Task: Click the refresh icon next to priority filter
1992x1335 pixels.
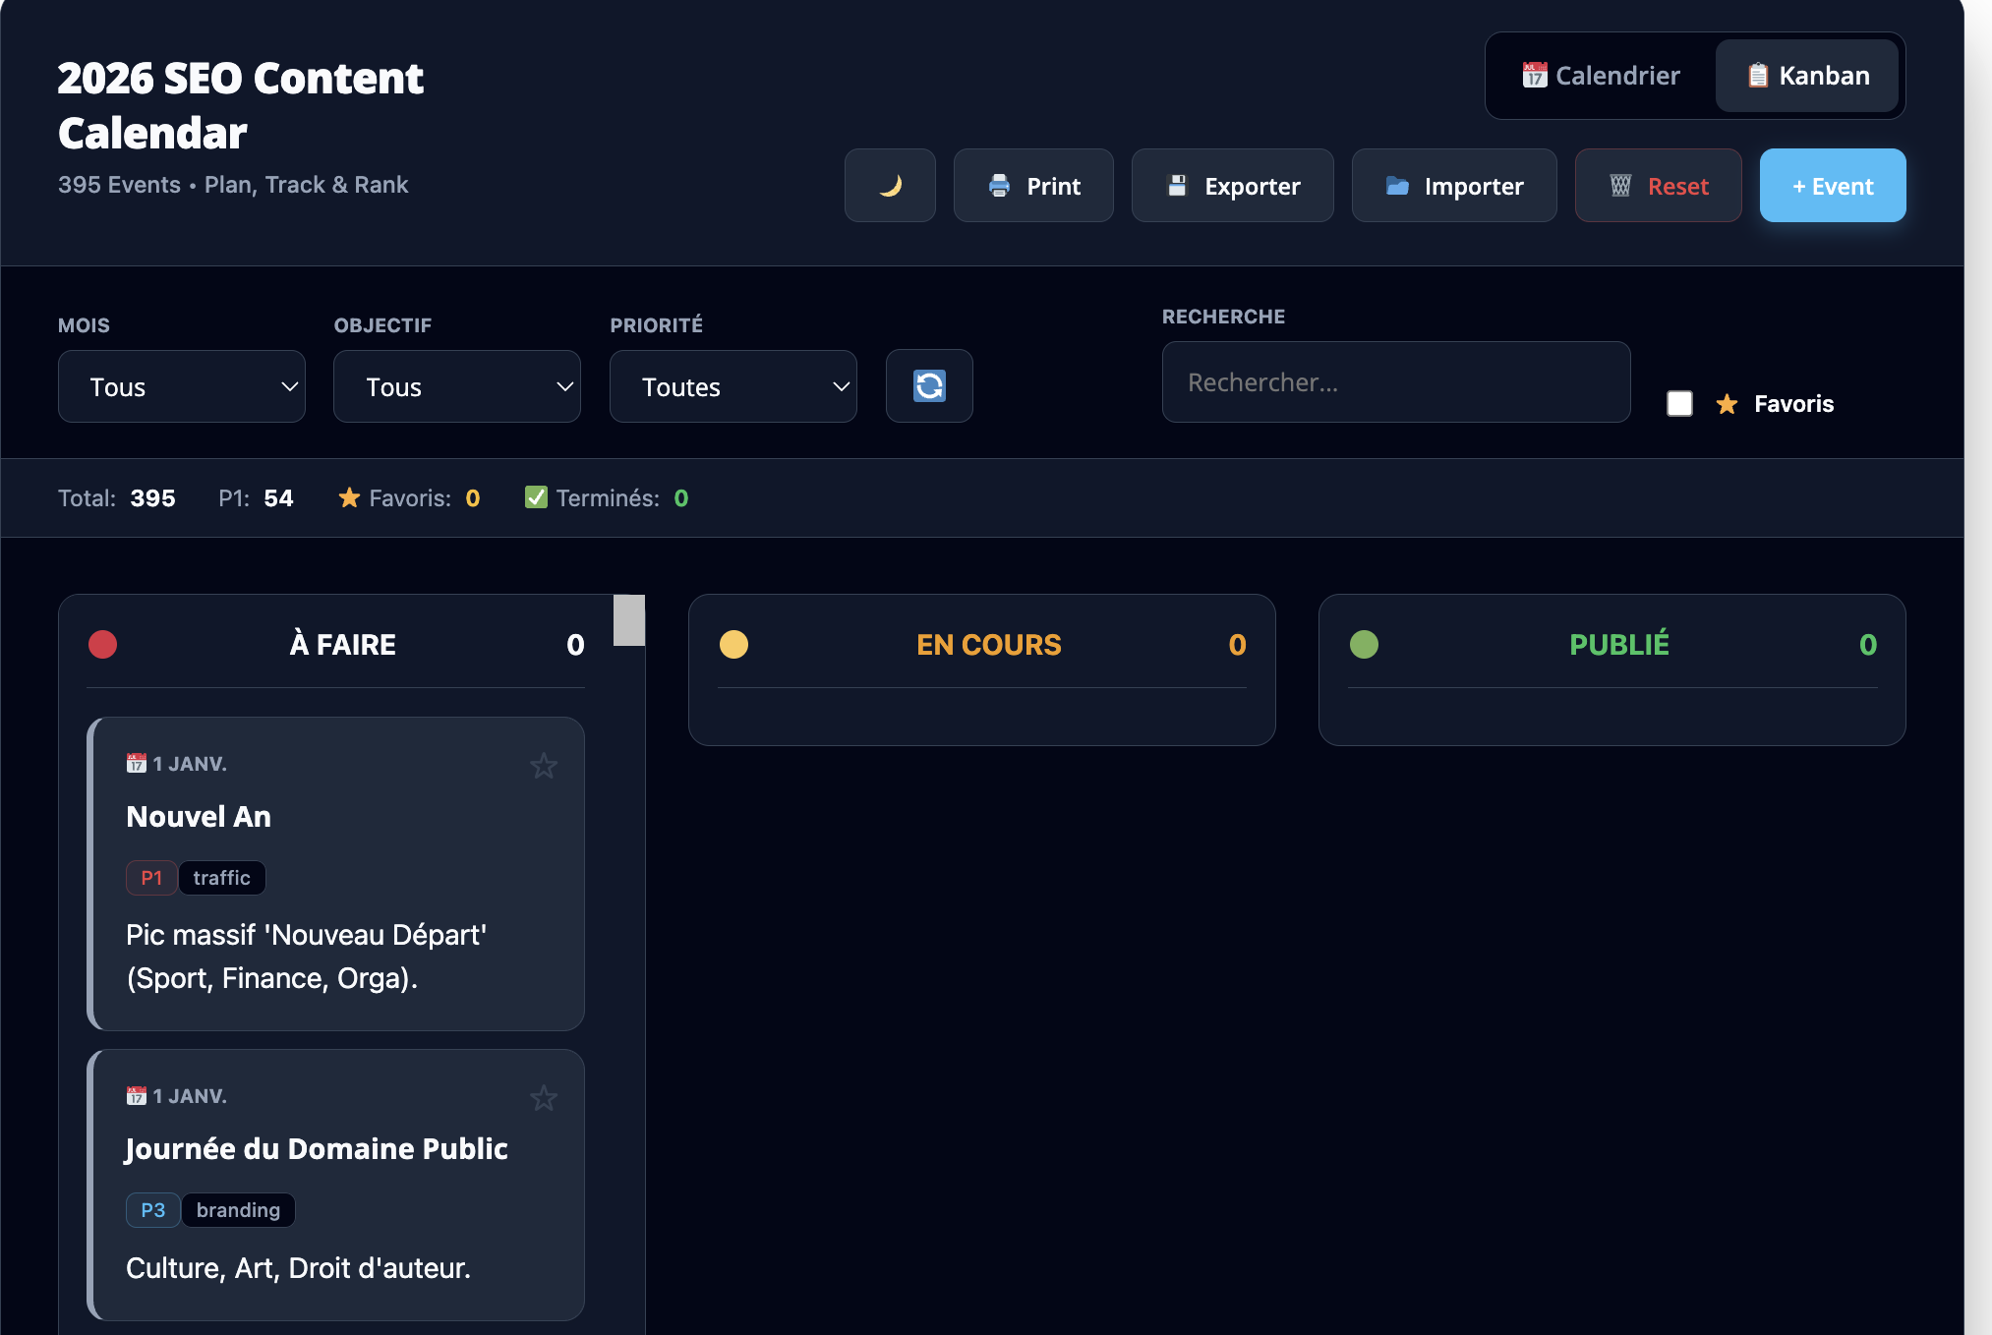Action: pos(928,385)
